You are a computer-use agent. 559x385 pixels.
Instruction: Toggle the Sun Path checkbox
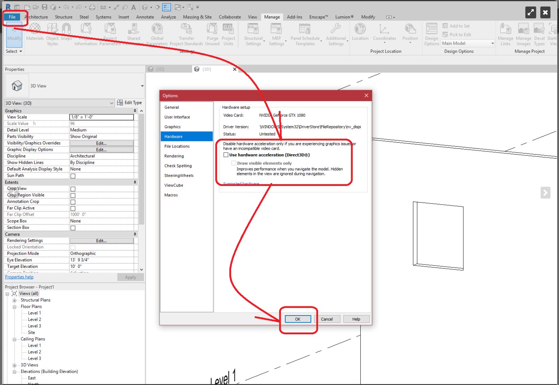(x=73, y=176)
